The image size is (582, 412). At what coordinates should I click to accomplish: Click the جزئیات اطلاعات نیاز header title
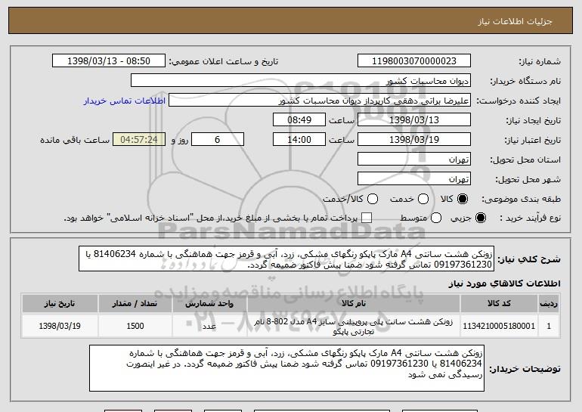[515, 21]
